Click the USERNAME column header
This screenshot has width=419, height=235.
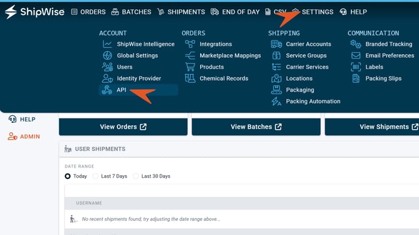tap(89, 203)
